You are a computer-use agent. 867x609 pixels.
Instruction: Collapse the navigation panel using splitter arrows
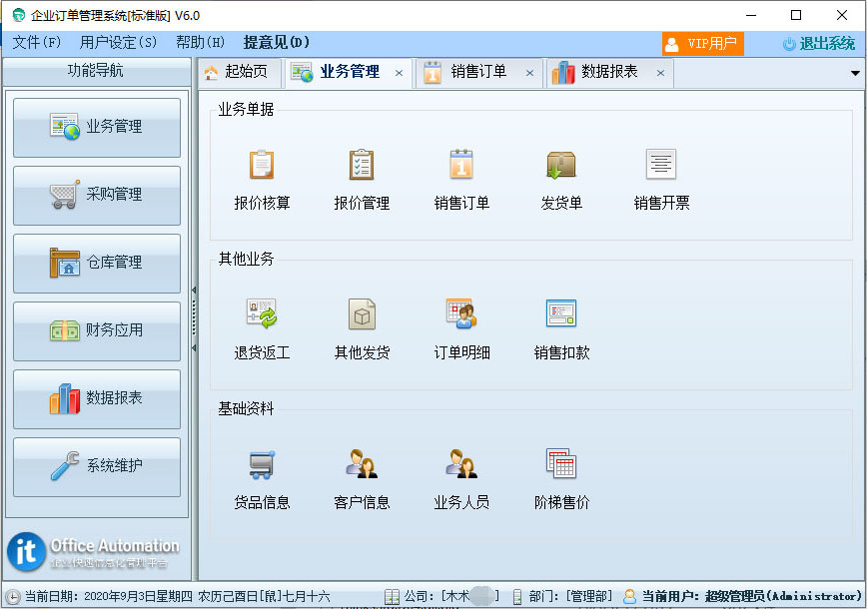pyautogui.click(x=194, y=291)
